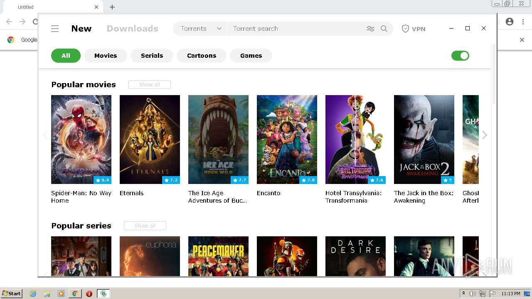
Task: Close the Untitled Chrome tab
Action: [96, 7]
